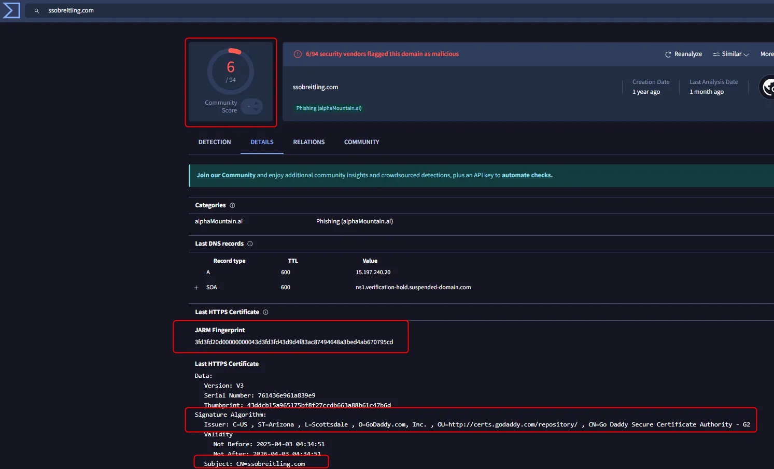Screen dimensions: 774x469
Task: Go to the COMMUNITY tab
Action: pos(362,142)
